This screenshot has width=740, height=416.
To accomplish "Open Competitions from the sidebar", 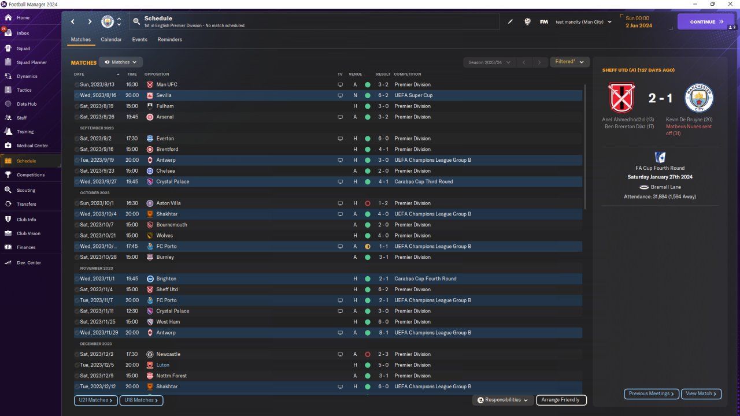I will pyautogui.click(x=31, y=175).
